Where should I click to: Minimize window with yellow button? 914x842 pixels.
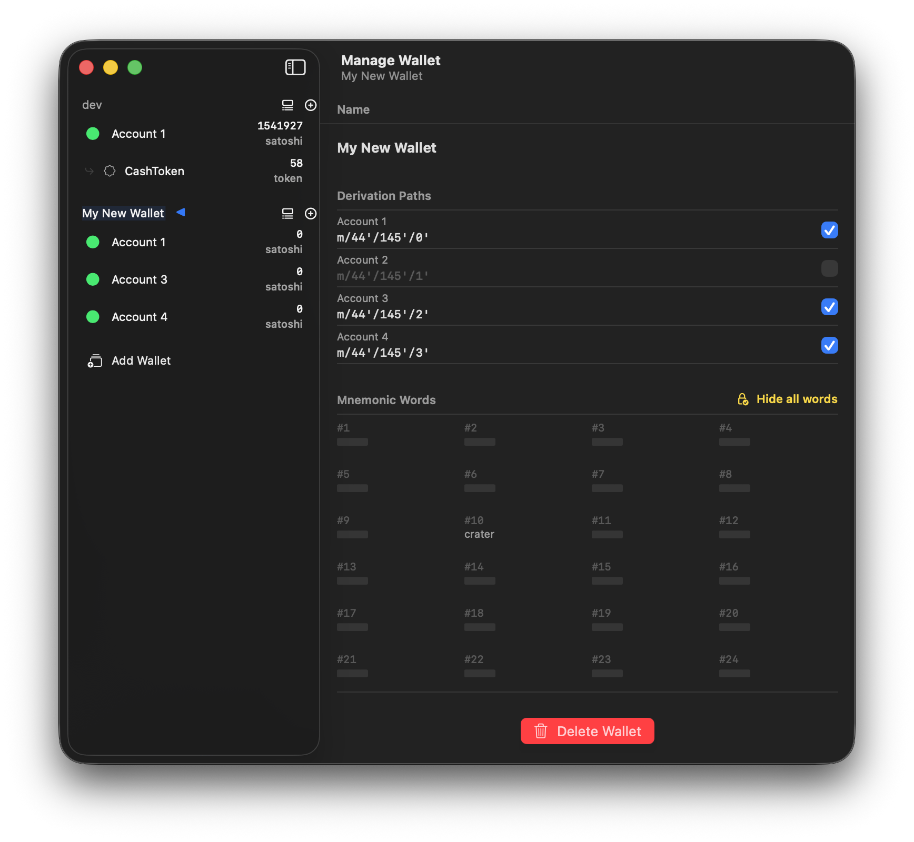pos(111,67)
